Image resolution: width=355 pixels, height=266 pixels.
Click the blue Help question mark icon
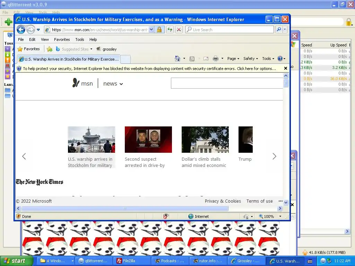click(x=280, y=59)
